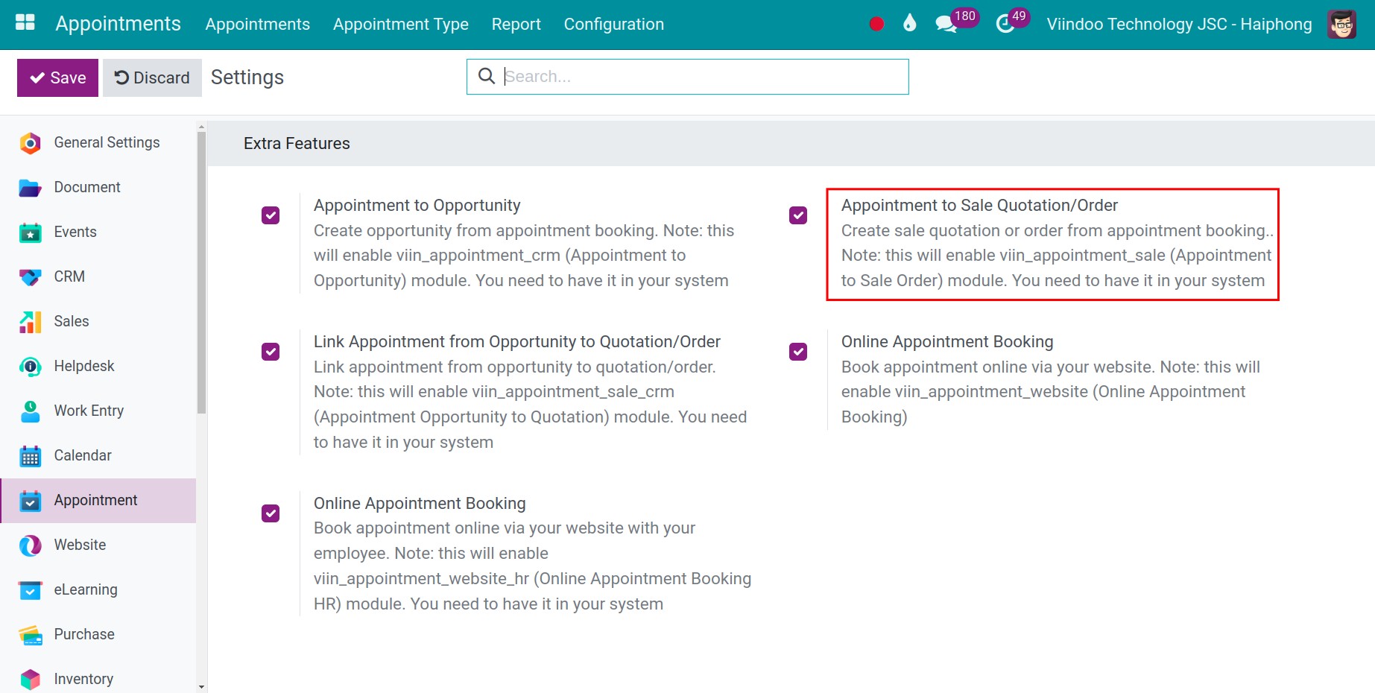This screenshot has height=693, width=1375.
Task: Select the Work Entry icon
Action: coord(30,411)
